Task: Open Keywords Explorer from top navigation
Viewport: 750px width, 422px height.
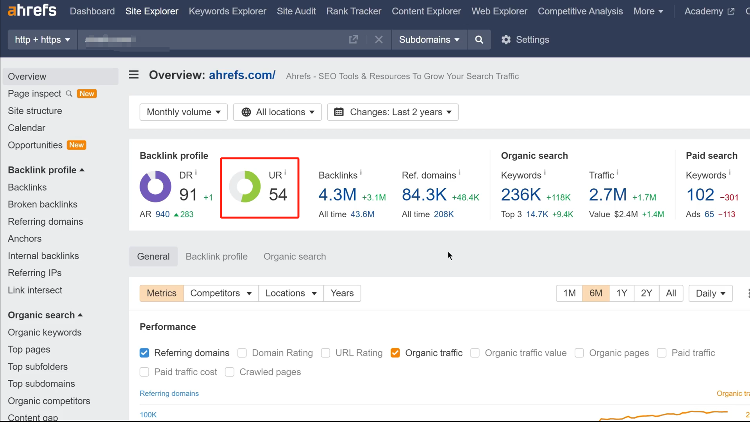Action: click(x=227, y=11)
